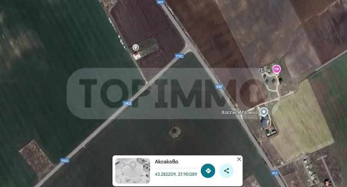Click the 2902 road shield beside the junction
The height and width of the screenshot is (187, 347).
[x=179, y=56]
